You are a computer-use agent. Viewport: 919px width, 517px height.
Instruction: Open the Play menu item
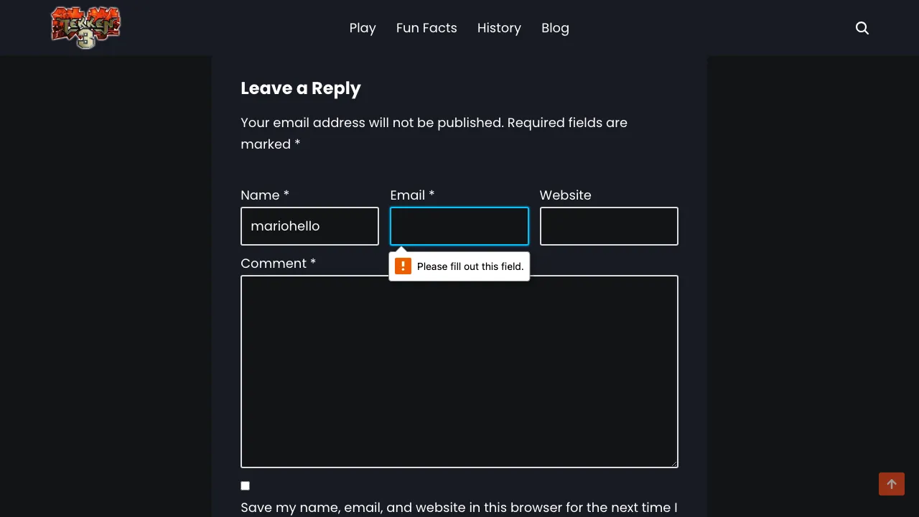[x=363, y=28]
